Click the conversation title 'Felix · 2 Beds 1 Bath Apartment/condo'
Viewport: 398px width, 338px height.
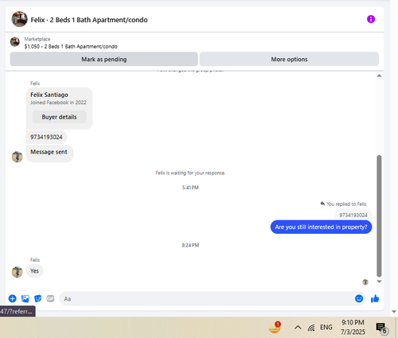(x=89, y=20)
